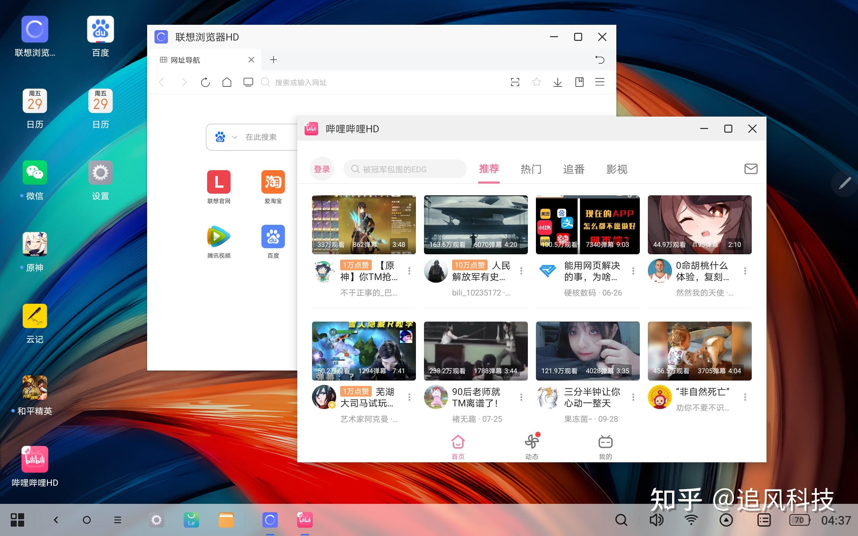Switch to the 热门 tab in Bilibili
Image resolution: width=858 pixels, height=536 pixels.
coord(531,169)
